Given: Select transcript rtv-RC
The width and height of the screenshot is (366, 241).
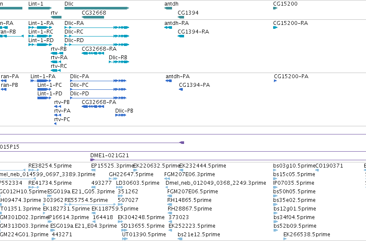Looking at the screenshot, I should click(56, 70).
